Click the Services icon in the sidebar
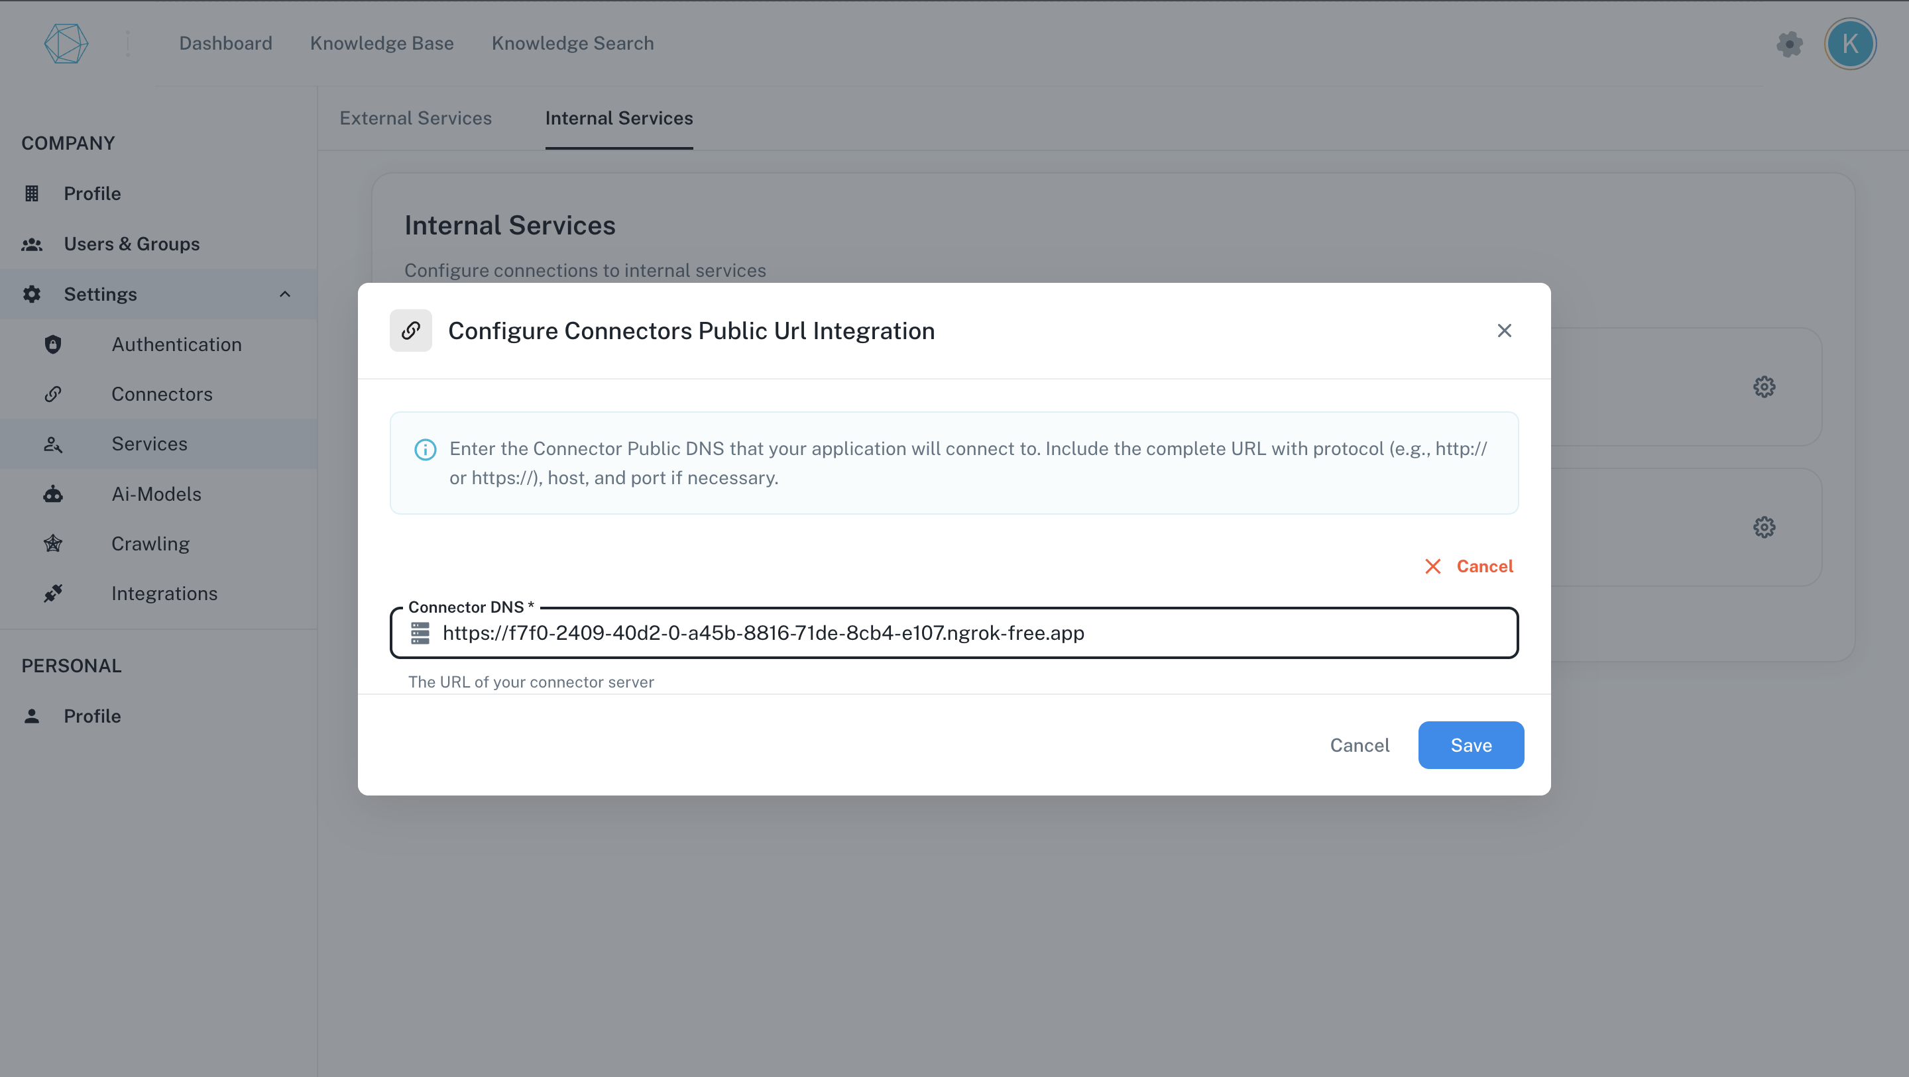The height and width of the screenshot is (1077, 1909). (x=52, y=444)
